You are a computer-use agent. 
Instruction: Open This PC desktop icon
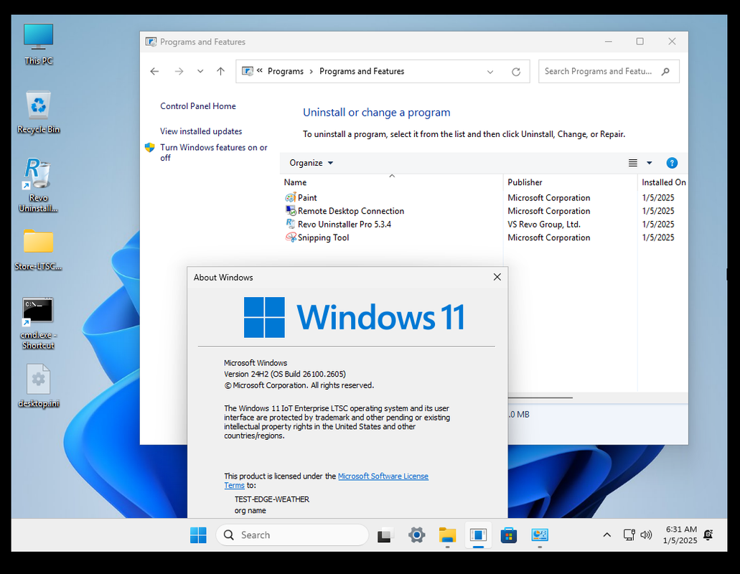point(38,44)
